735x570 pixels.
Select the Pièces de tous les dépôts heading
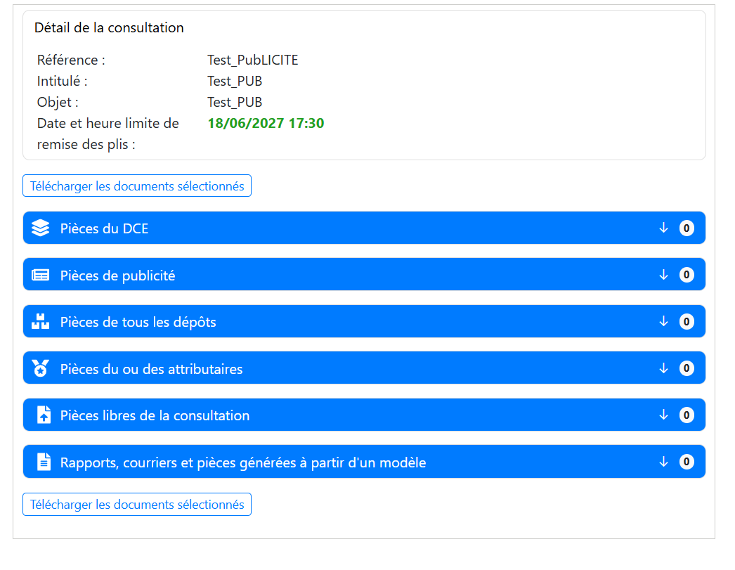(138, 323)
